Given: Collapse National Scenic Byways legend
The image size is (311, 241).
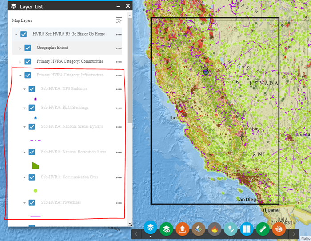Looking at the screenshot, I should coord(24,127).
